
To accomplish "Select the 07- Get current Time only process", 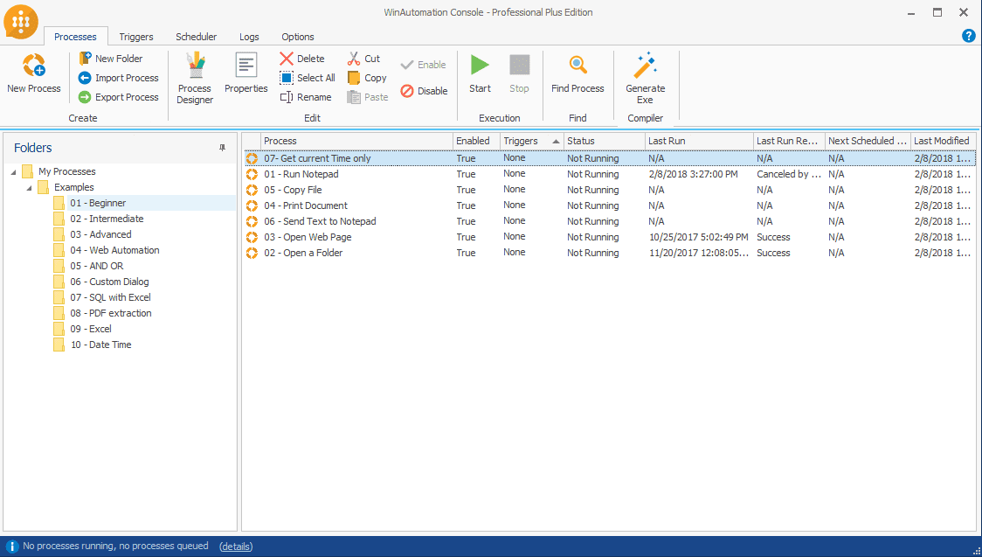I will tap(609, 158).
